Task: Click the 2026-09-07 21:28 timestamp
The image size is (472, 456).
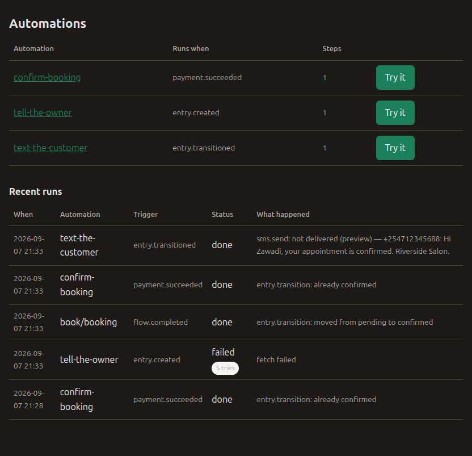Action: 29,399
